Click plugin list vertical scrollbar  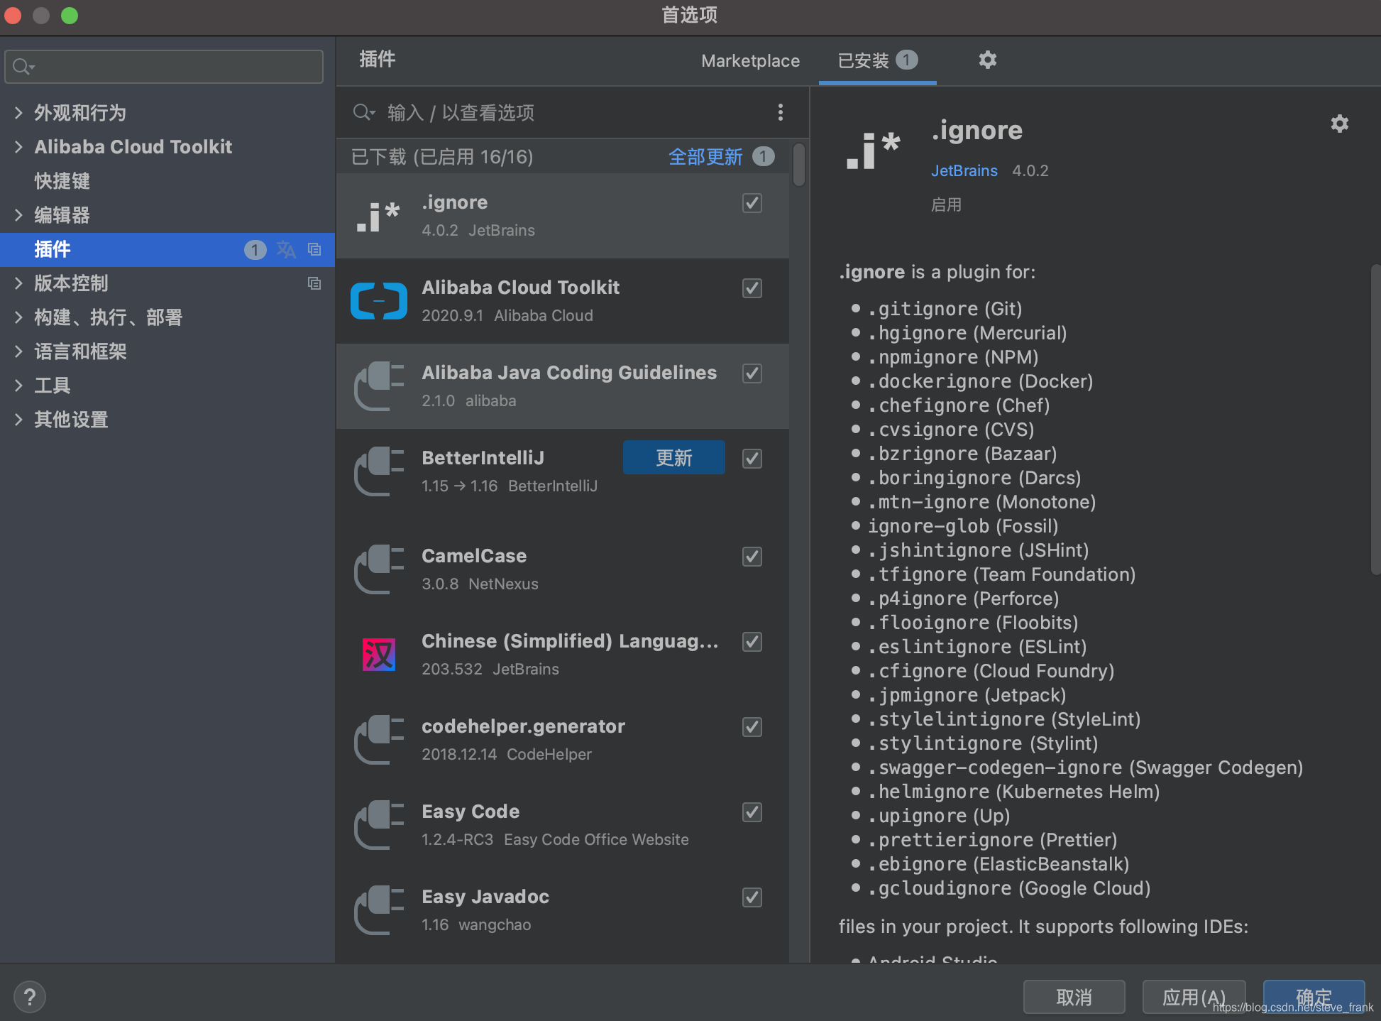[x=799, y=165]
